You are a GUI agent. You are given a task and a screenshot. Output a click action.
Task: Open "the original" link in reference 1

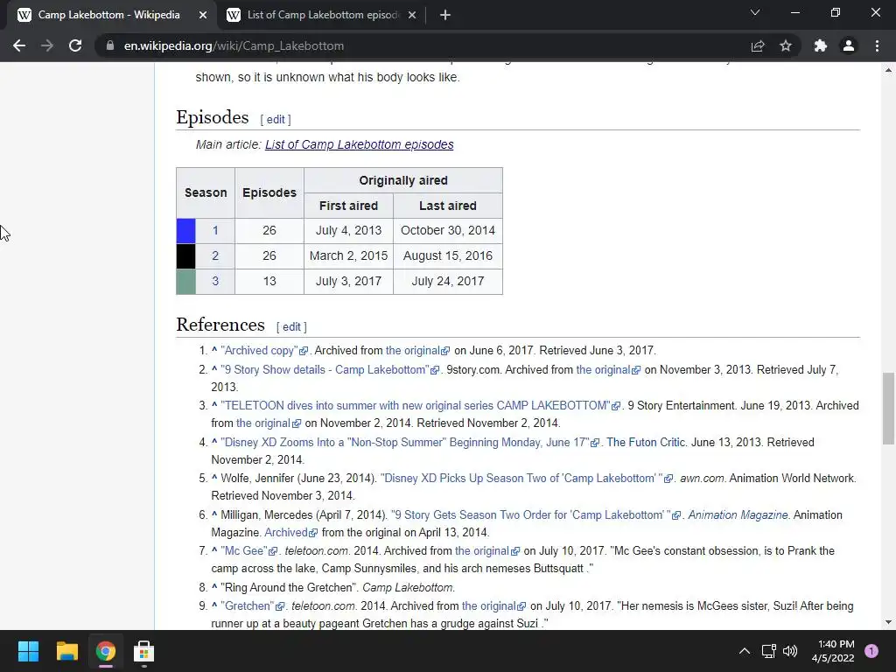pyautogui.click(x=417, y=350)
